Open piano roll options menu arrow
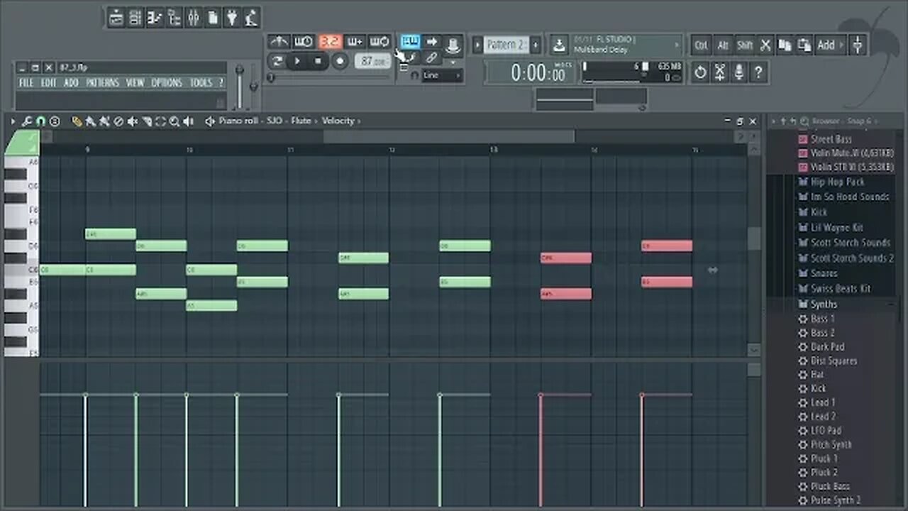Image resolution: width=908 pixels, height=511 pixels. click(13, 121)
